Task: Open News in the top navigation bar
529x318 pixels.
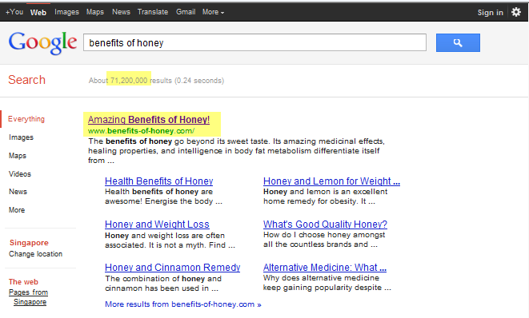Action: pyautogui.click(x=121, y=12)
